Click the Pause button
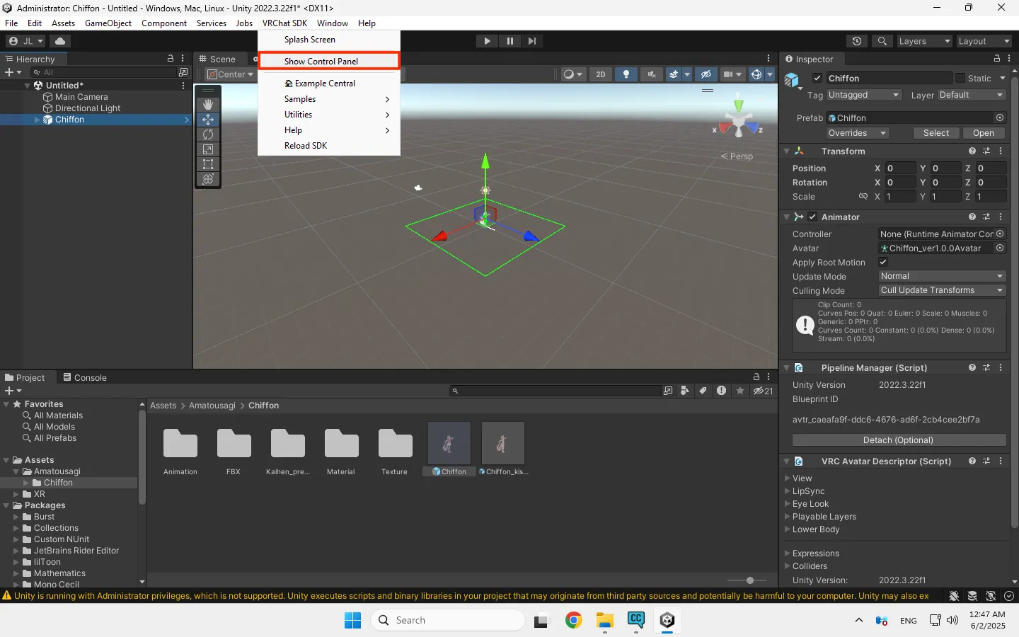This screenshot has height=637, width=1019. click(x=509, y=41)
